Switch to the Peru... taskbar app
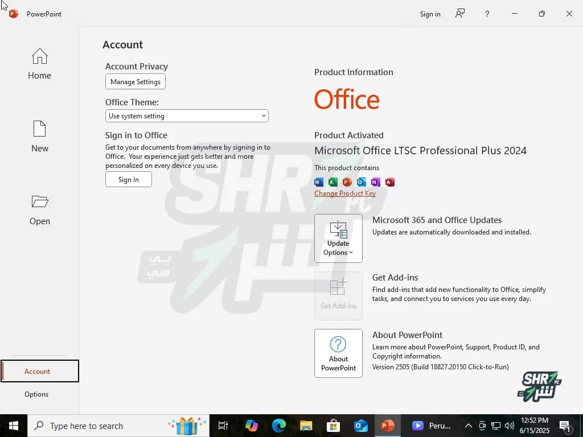The height and width of the screenshot is (437, 583). tap(432, 426)
